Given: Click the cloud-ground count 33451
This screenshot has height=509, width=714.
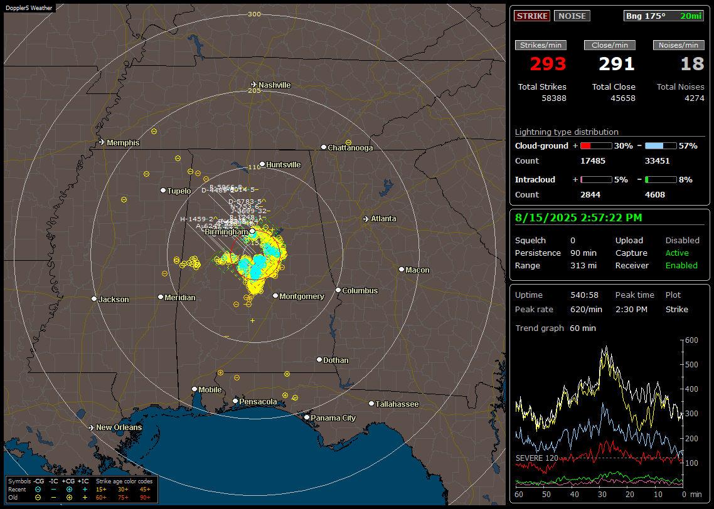Looking at the screenshot, I should (657, 161).
